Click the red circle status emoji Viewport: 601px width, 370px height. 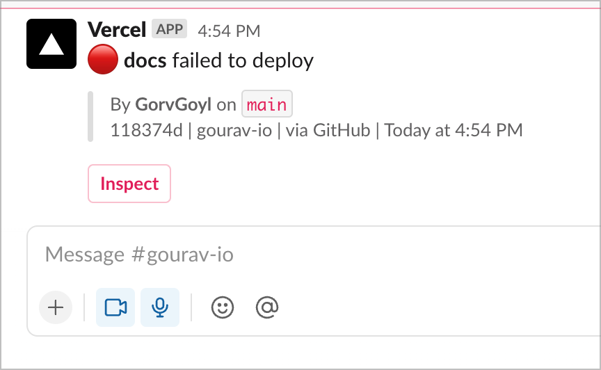pos(103,59)
